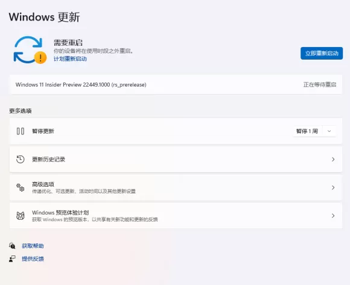Open the 高级选项 entry

(176, 187)
